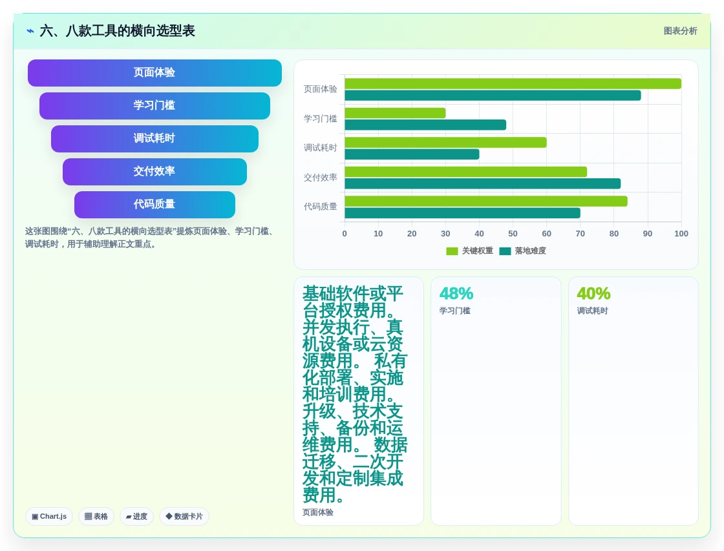
Task: Click the 页面体验 y-axis label
Action: coord(320,89)
